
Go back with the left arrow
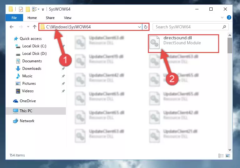12,27
